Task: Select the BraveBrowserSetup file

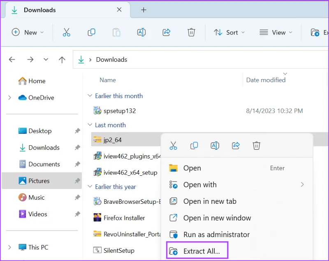Action: pyautogui.click(x=127, y=202)
